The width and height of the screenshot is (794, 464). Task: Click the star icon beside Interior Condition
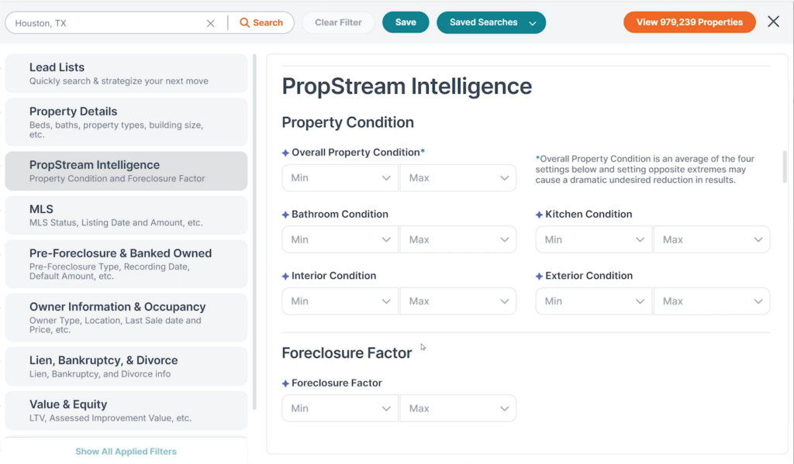(286, 275)
